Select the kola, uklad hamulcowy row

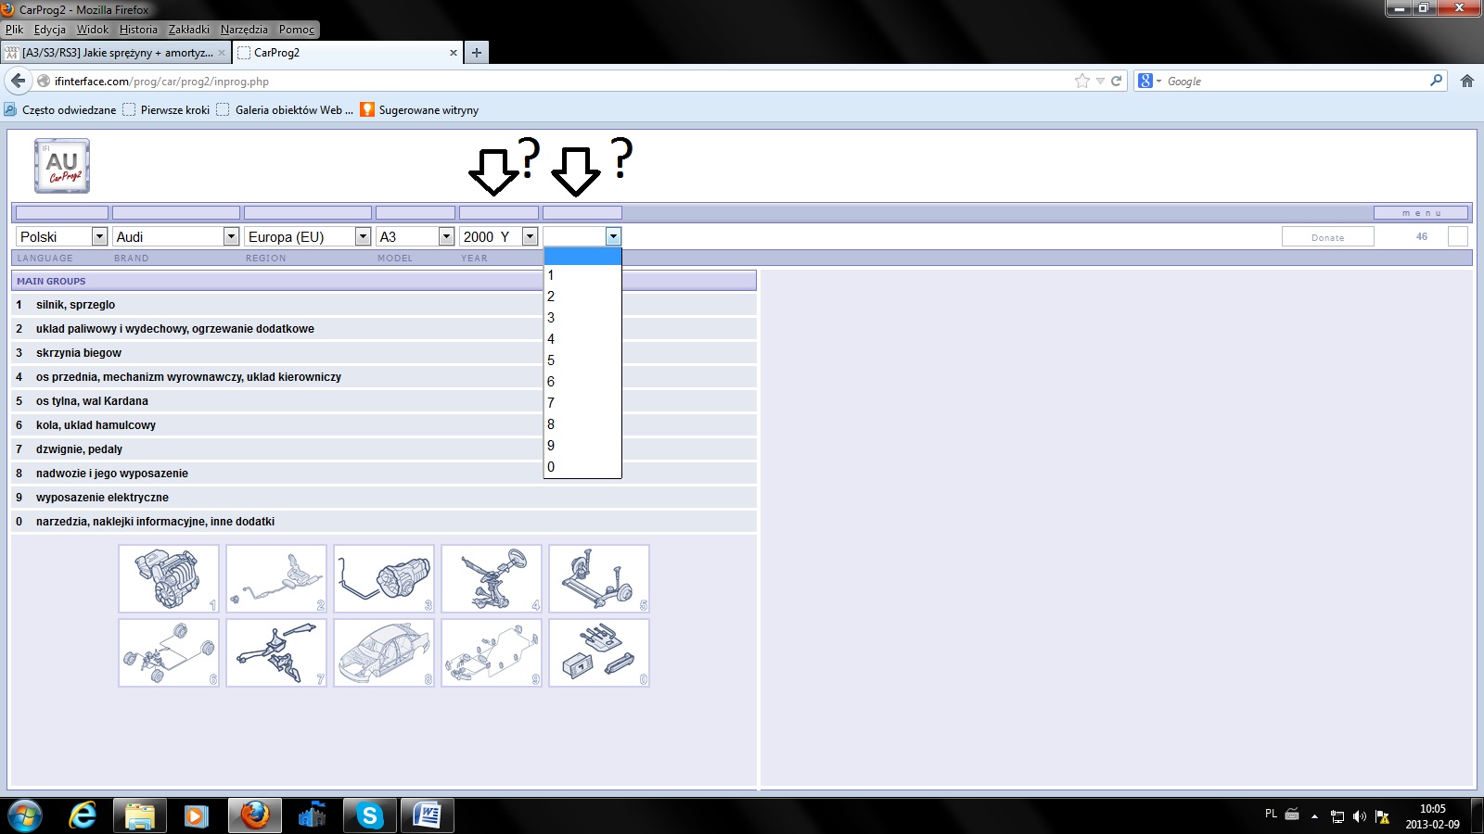[384, 425]
